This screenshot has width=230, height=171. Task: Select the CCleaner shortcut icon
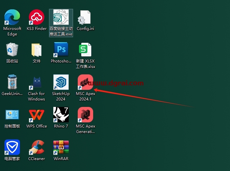[x=37, y=147]
